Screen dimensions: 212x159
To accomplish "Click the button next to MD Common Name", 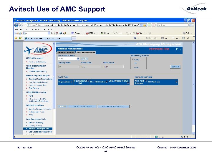I will point(85,59).
